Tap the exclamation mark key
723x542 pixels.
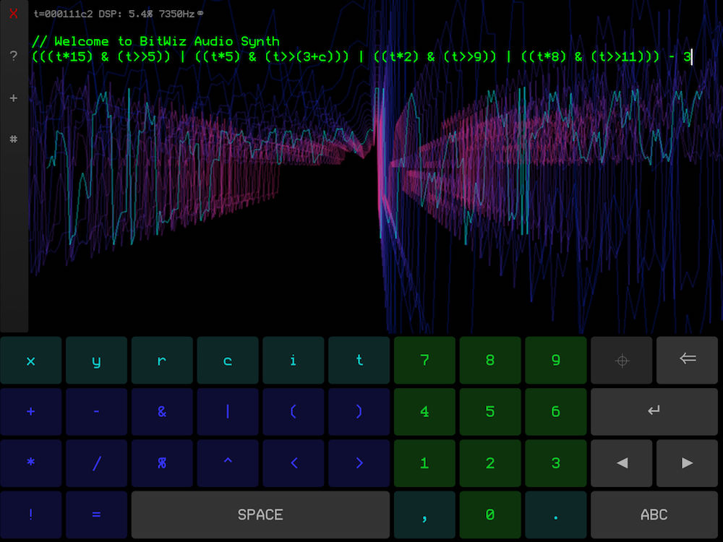31,515
